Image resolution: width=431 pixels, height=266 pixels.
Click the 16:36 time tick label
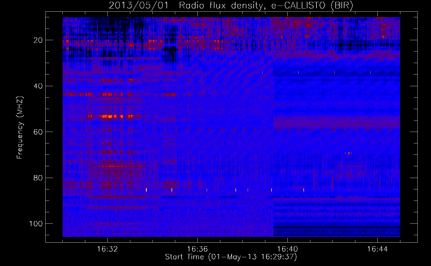point(197,249)
